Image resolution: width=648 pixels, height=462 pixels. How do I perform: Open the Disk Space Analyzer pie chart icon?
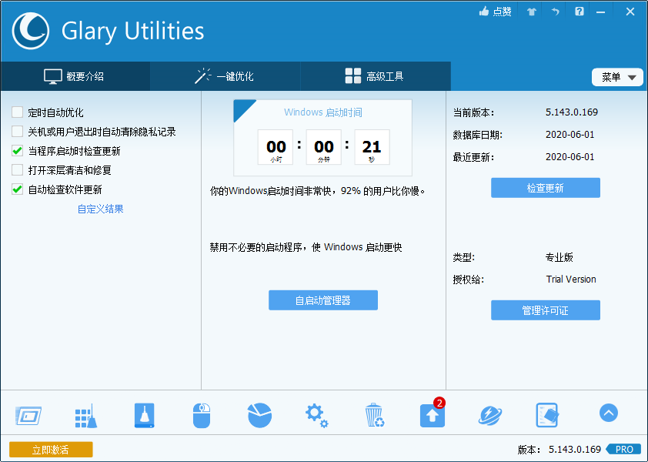(x=259, y=414)
